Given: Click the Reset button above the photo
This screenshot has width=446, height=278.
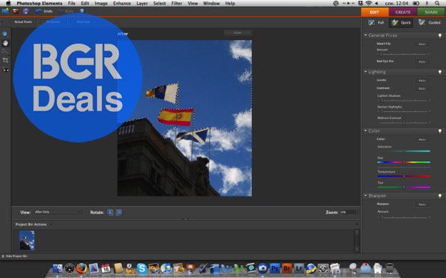Looking at the screenshot, I should click(x=238, y=33).
